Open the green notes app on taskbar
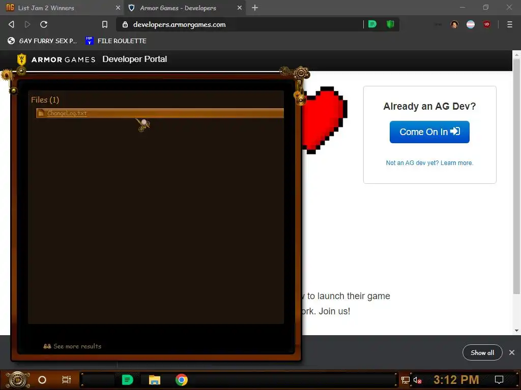Viewport: 521px width, 390px height. click(128, 380)
